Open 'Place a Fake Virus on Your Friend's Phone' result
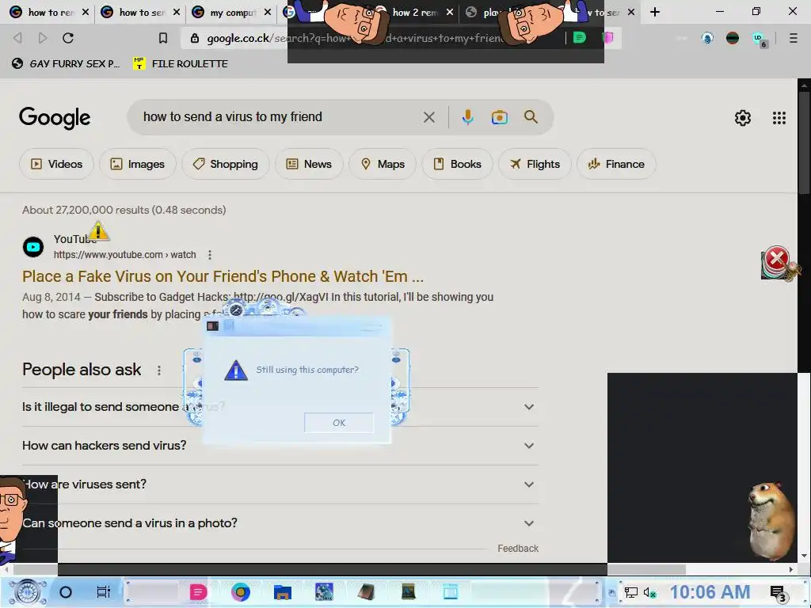The height and width of the screenshot is (608, 811). pyautogui.click(x=223, y=276)
